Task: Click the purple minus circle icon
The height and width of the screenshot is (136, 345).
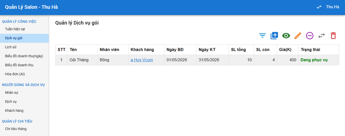Action: pos(310,36)
